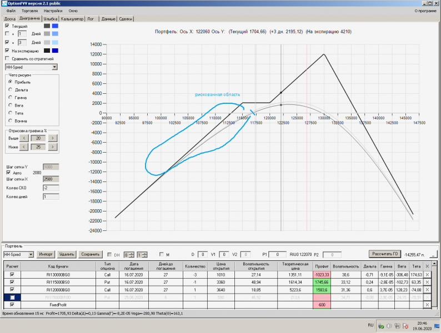Toggle the 'Текущий' checkbox

[7, 26]
